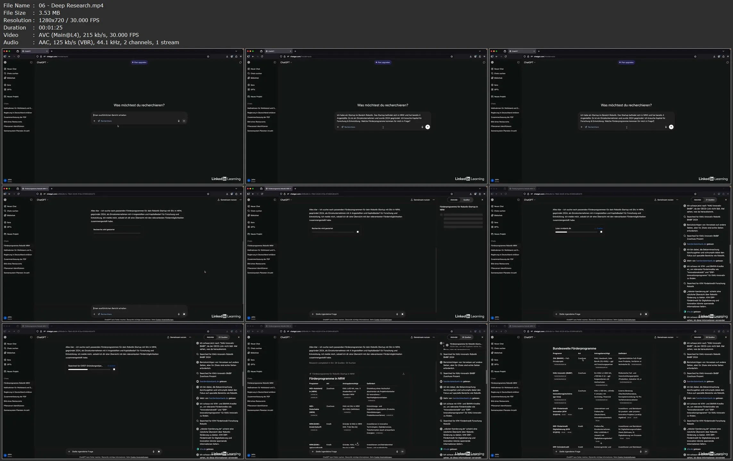Click the 'Lese nrwbank.de' progress bar
Viewport: 733px width, 461px height.
[x=576, y=232]
